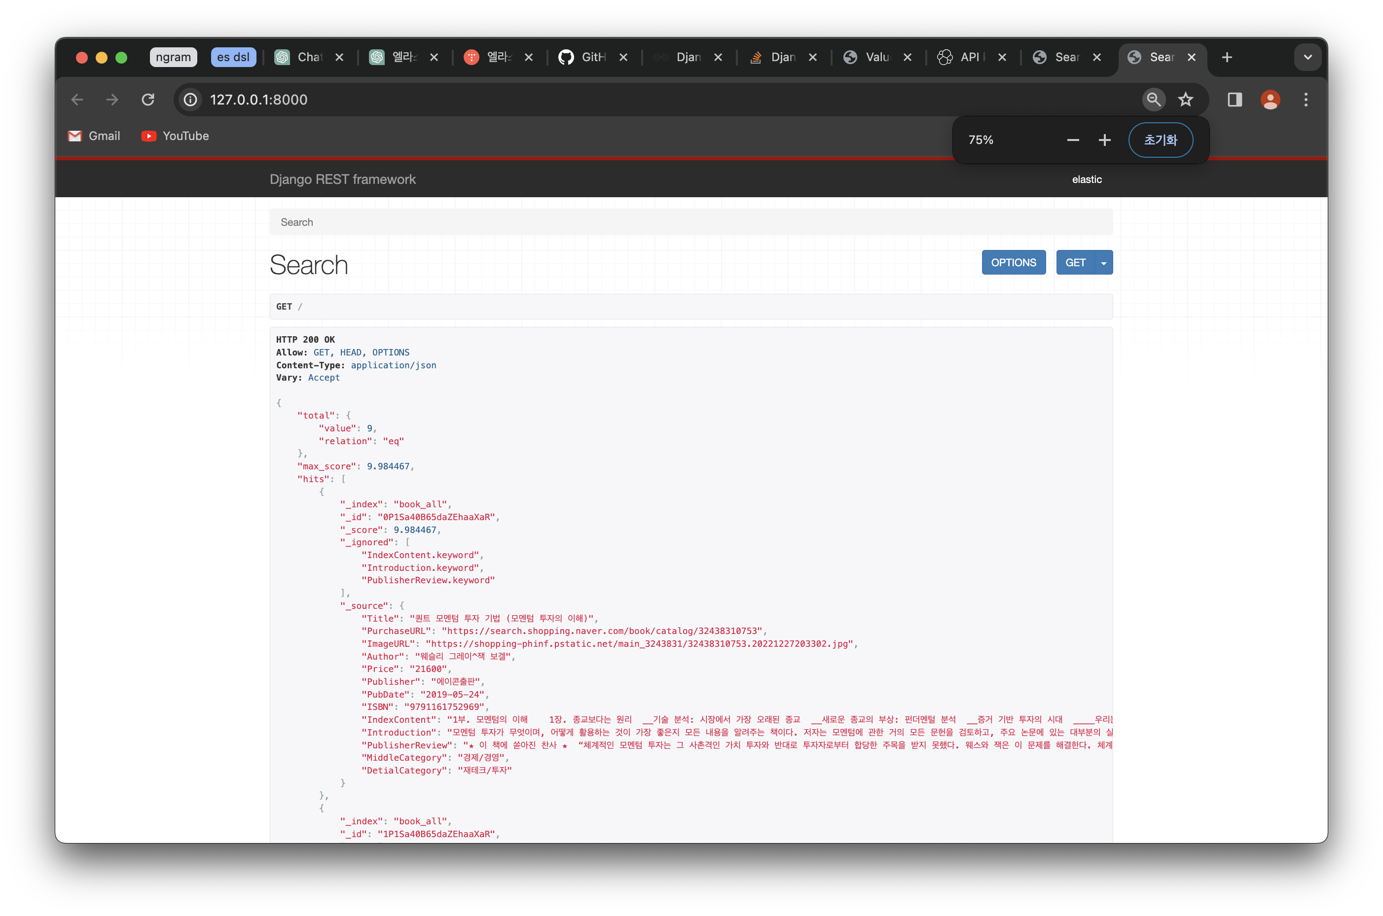1383x916 pixels.
Task: Close the API tab
Action: [1002, 57]
